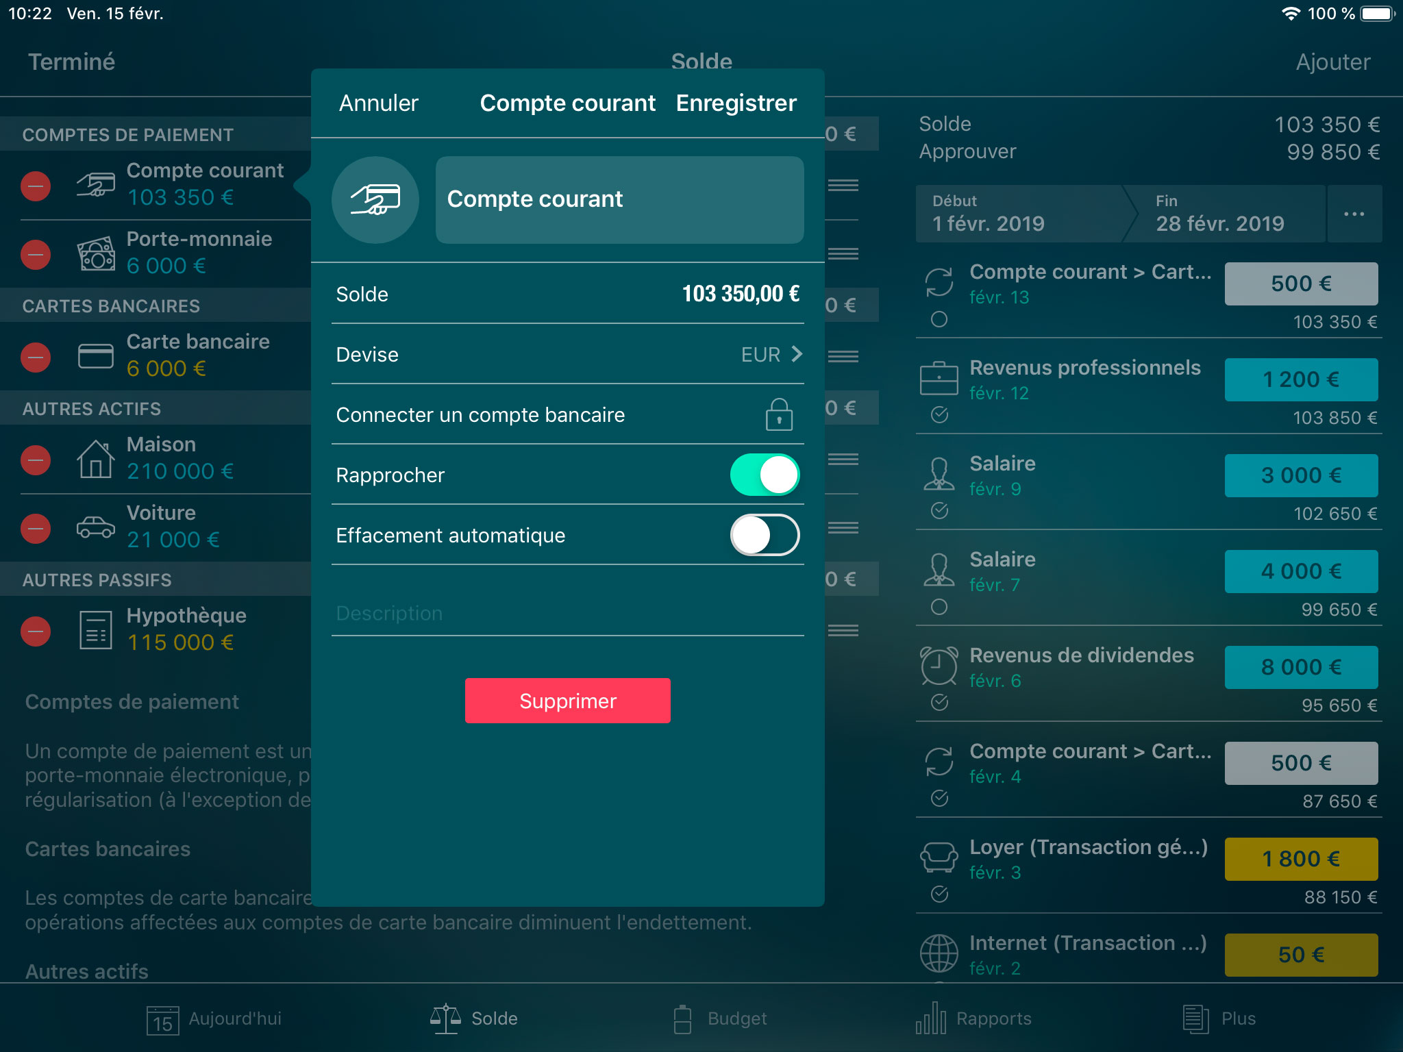Image resolution: width=1403 pixels, height=1052 pixels.
Task: Select the Maison house icon
Action: pyautogui.click(x=97, y=458)
